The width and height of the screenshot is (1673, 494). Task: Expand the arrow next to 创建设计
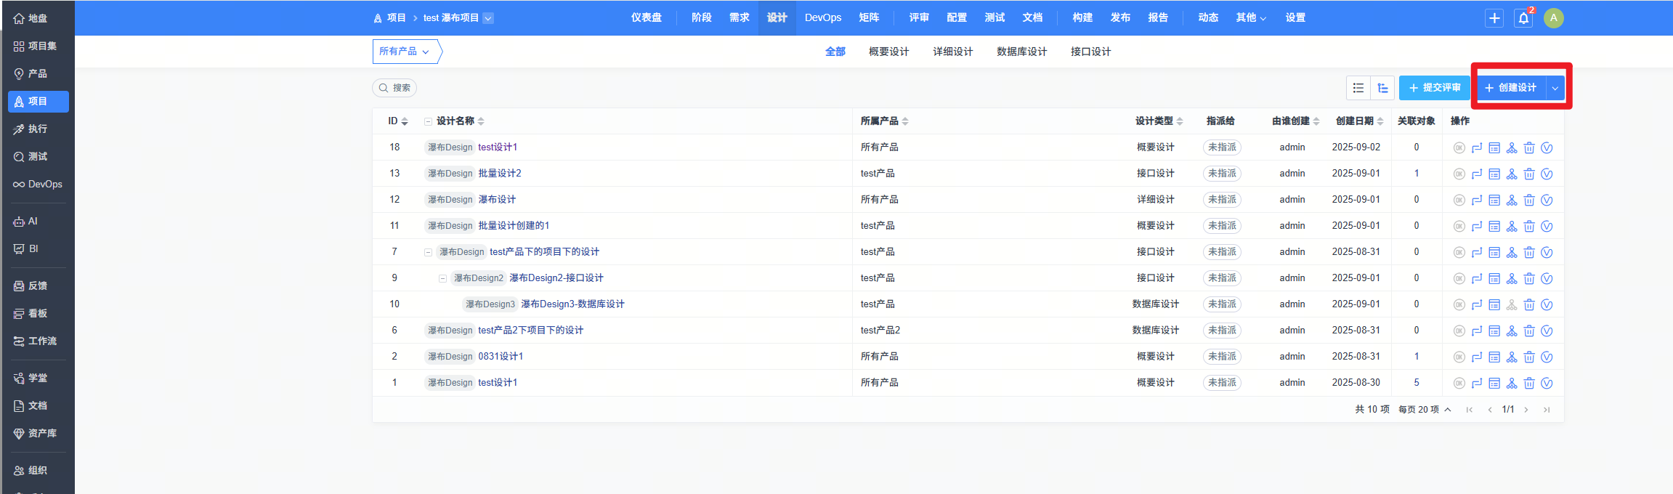click(1555, 88)
